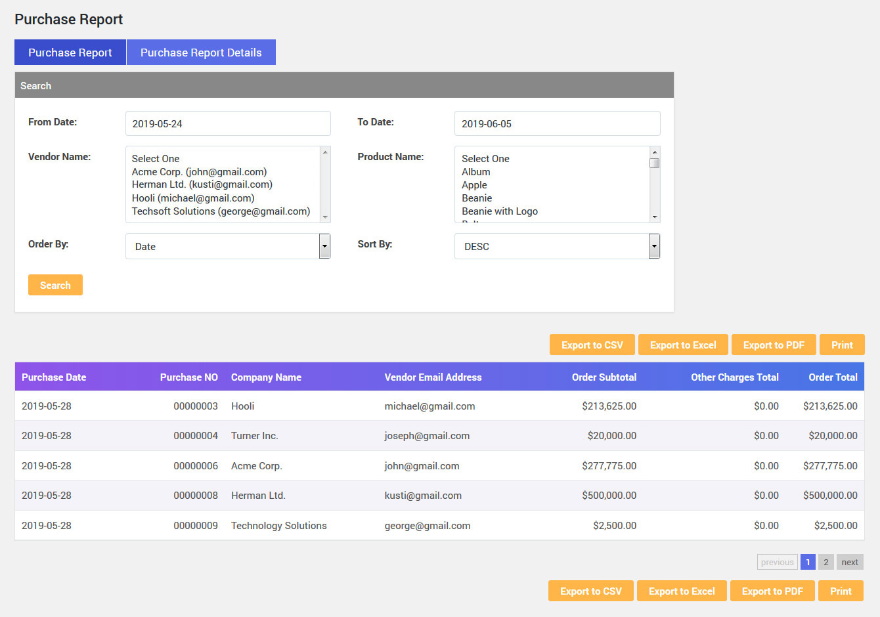Click the top Export to CSV button
The image size is (880, 617).
point(592,345)
